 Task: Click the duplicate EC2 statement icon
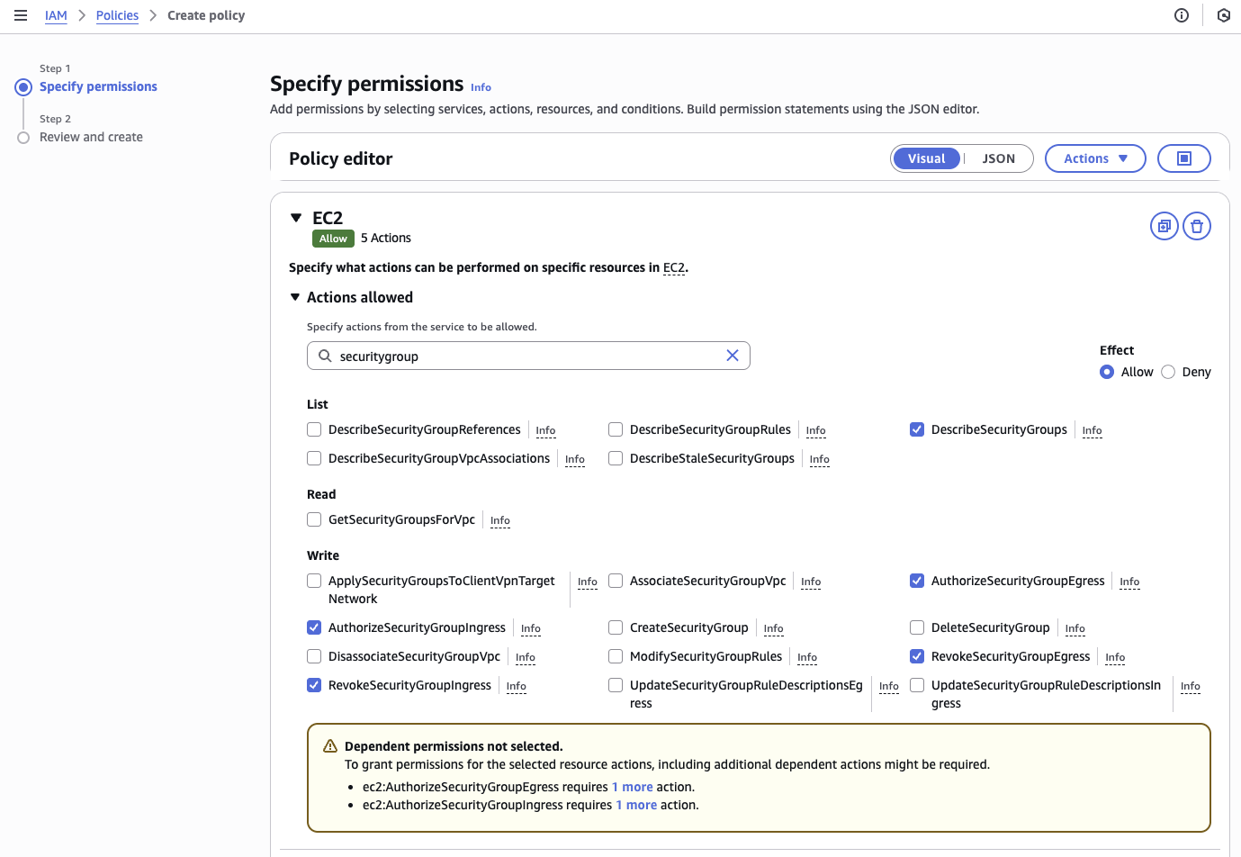(1164, 226)
